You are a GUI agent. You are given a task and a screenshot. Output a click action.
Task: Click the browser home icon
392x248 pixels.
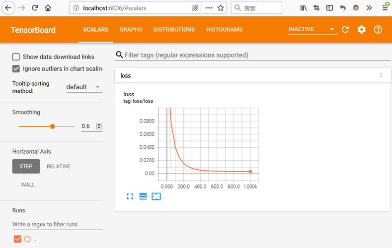(x=48, y=8)
